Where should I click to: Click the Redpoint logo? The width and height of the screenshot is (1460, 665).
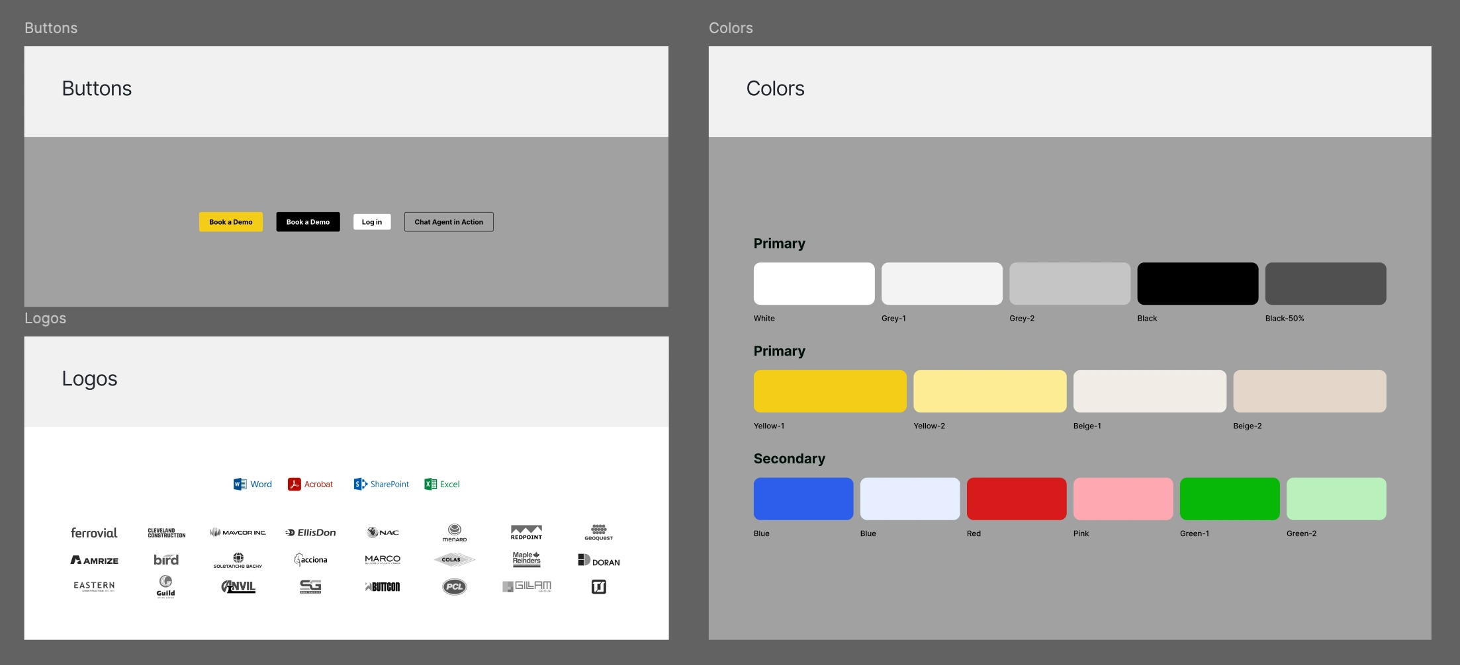[527, 533]
